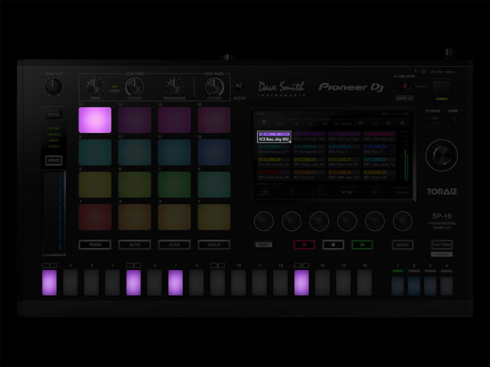The image size is (490, 367).
Task: Hit pink pad 16
Action: coord(214,120)
